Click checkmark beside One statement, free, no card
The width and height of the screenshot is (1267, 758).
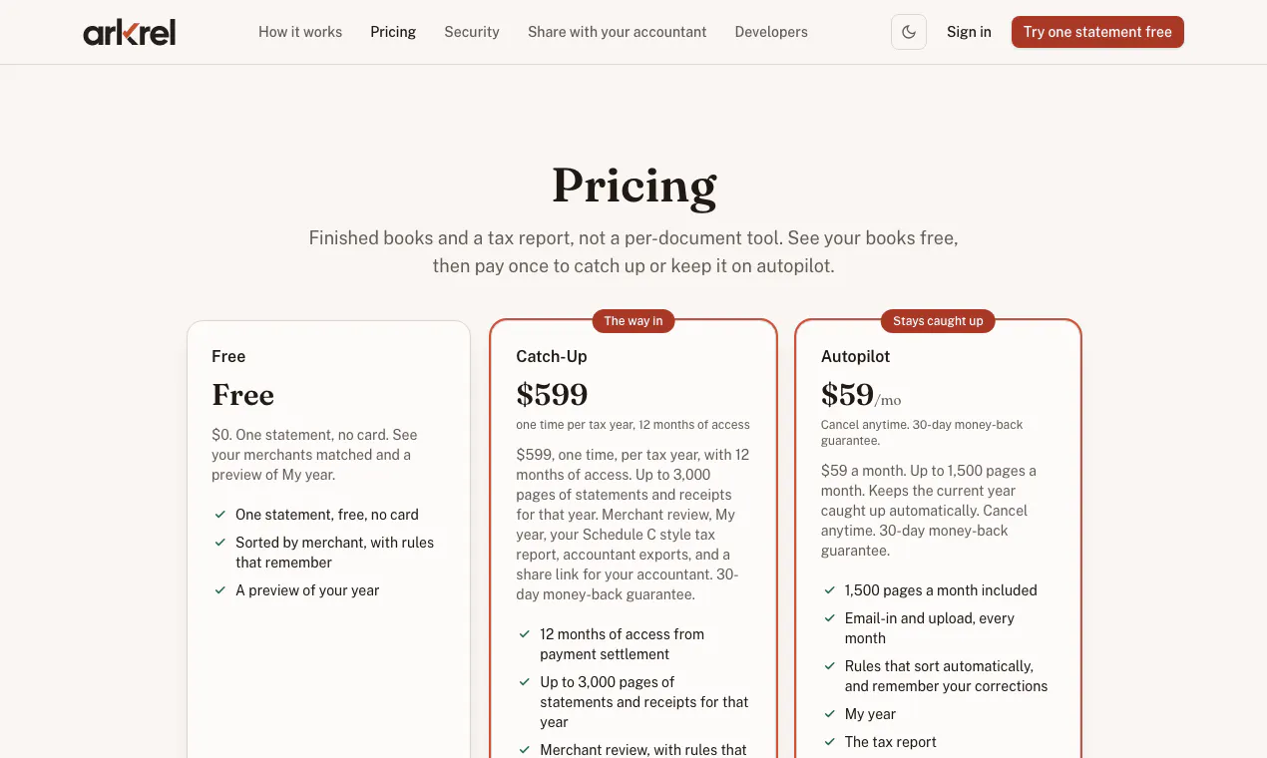(220, 515)
